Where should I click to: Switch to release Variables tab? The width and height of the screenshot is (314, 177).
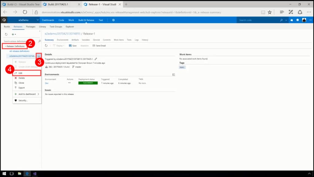click(86, 40)
